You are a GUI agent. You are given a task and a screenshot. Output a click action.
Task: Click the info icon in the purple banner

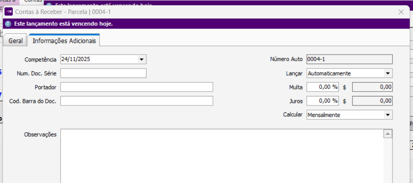pyautogui.click(x=8, y=24)
